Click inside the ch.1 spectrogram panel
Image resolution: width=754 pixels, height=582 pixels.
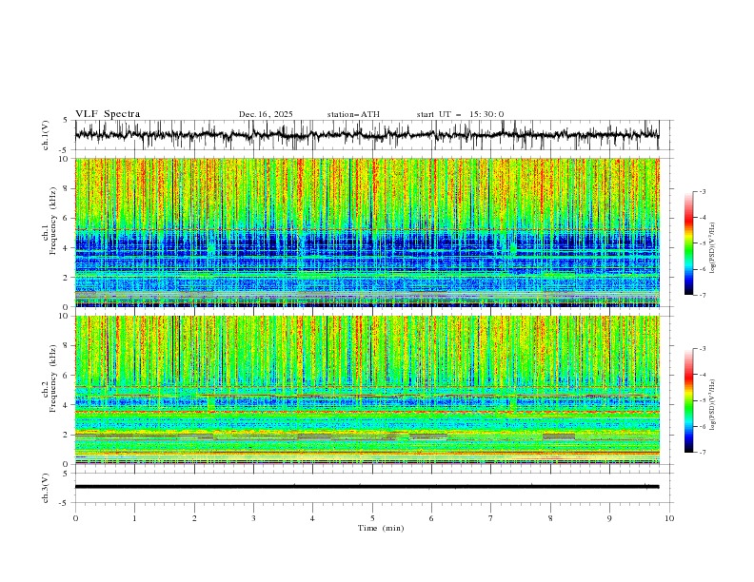pyautogui.click(x=367, y=232)
